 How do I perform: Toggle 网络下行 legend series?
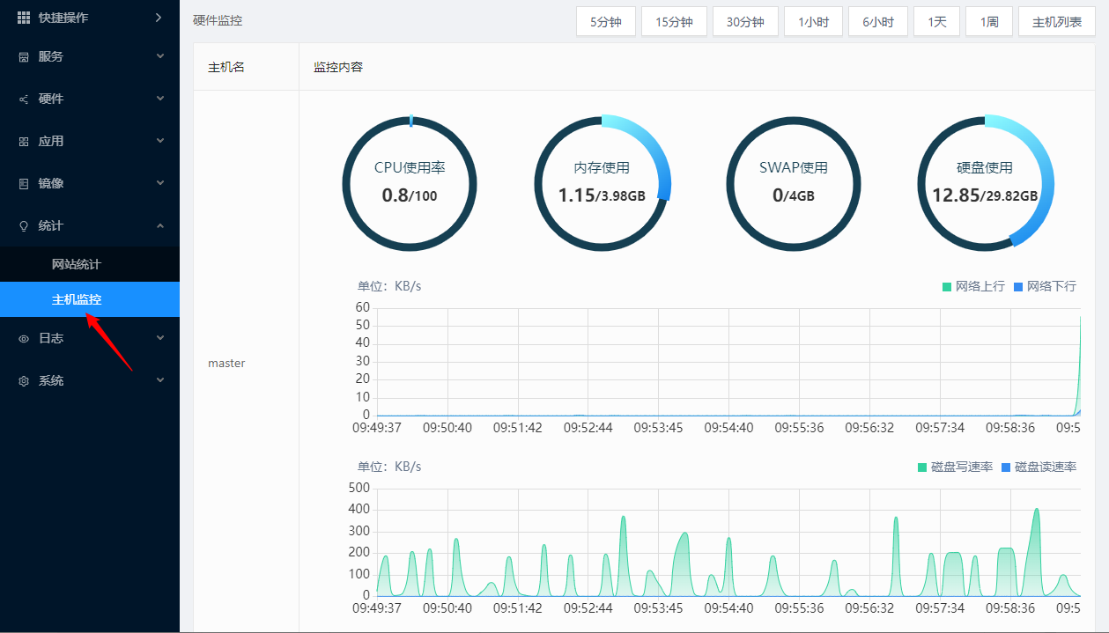[x=1045, y=286]
